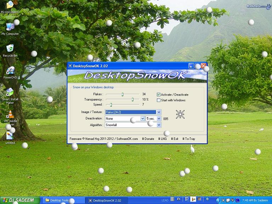Click the Snow on your Windows desktop label

(x=93, y=87)
